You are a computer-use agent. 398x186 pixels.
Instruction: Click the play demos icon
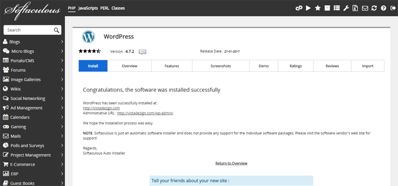pyautogui.click(x=308, y=8)
